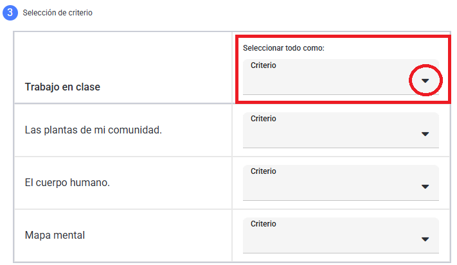Click the arrow icon in El cuerpo humano row
457x265 pixels.
pyautogui.click(x=426, y=187)
